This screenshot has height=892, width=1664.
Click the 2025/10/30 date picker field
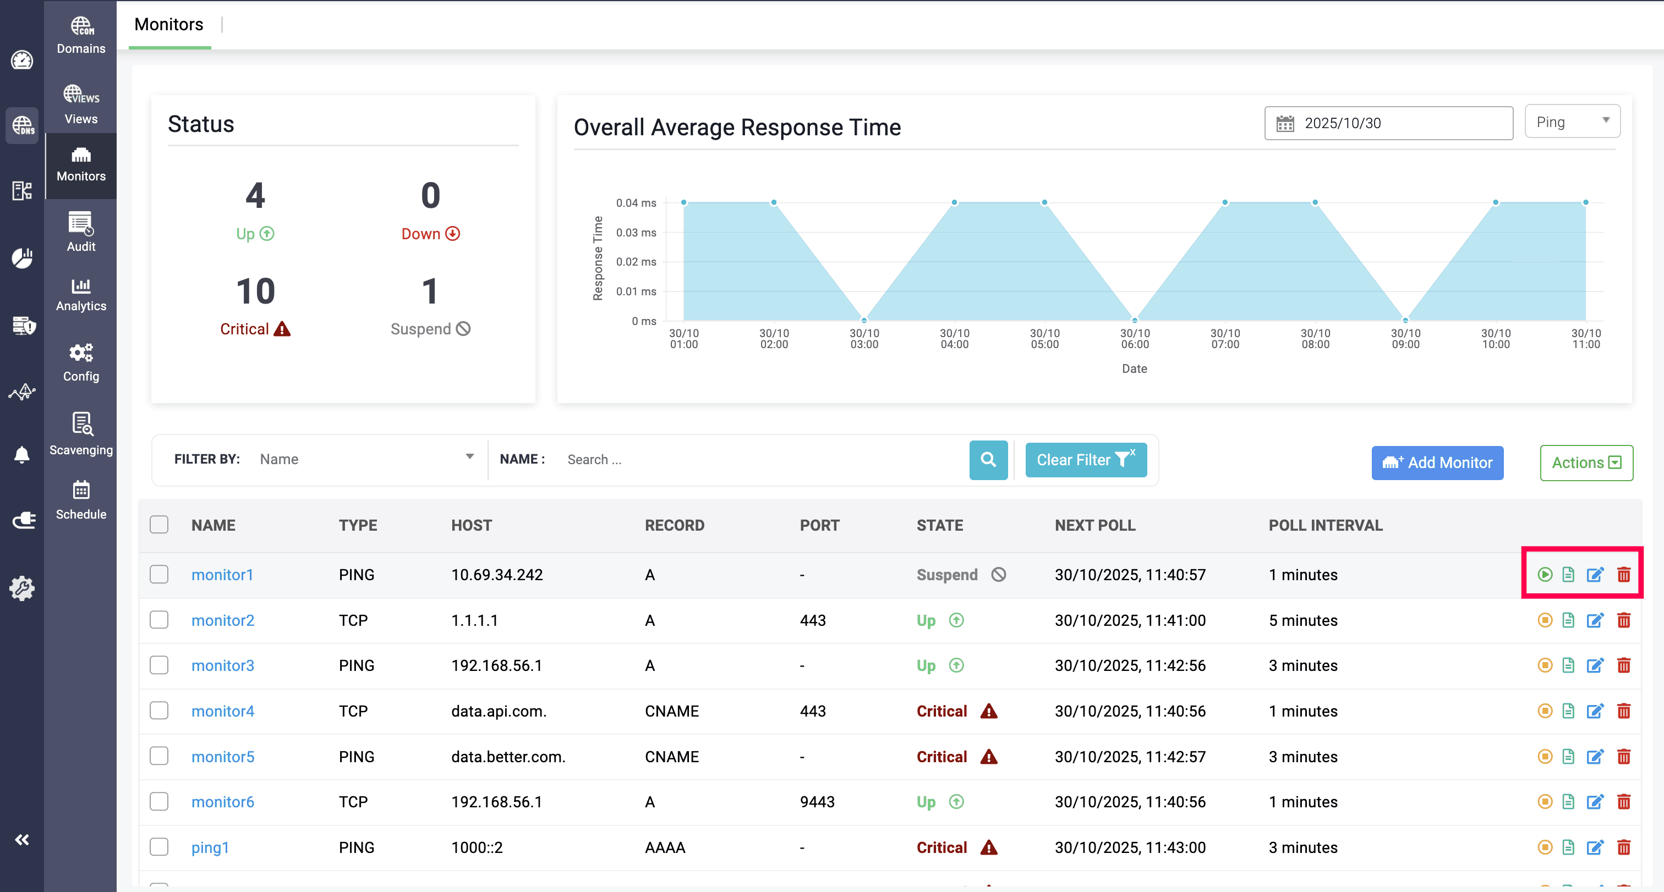point(1388,123)
